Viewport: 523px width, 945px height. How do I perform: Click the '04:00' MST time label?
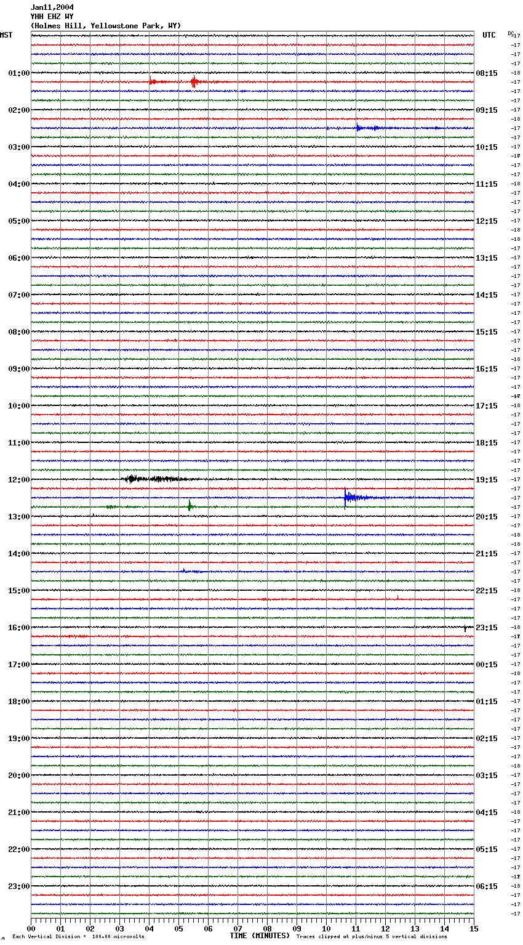(19, 184)
